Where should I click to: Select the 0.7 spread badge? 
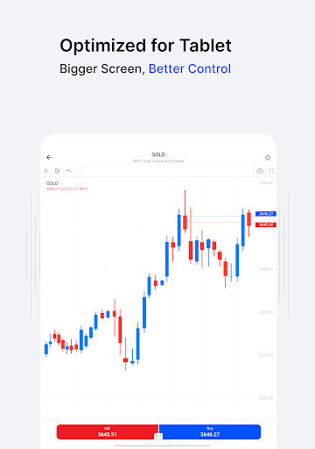tap(158, 436)
